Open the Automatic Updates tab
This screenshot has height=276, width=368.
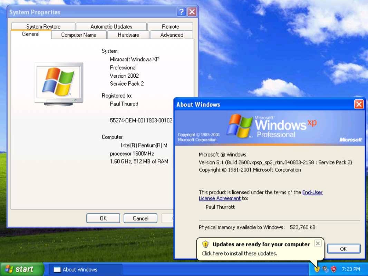(x=111, y=27)
